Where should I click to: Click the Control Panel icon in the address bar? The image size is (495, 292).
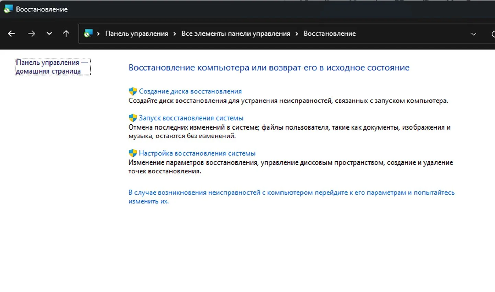(88, 33)
